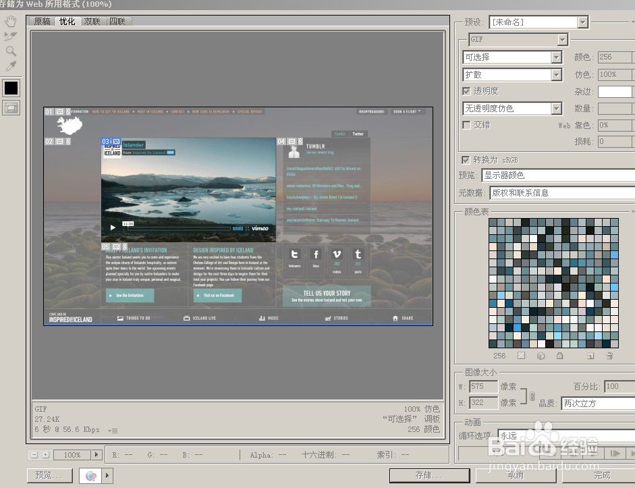Image resolution: width=635 pixels, height=488 pixels.
Task: Open the black eyedropper color swatch
Action: 11,88
